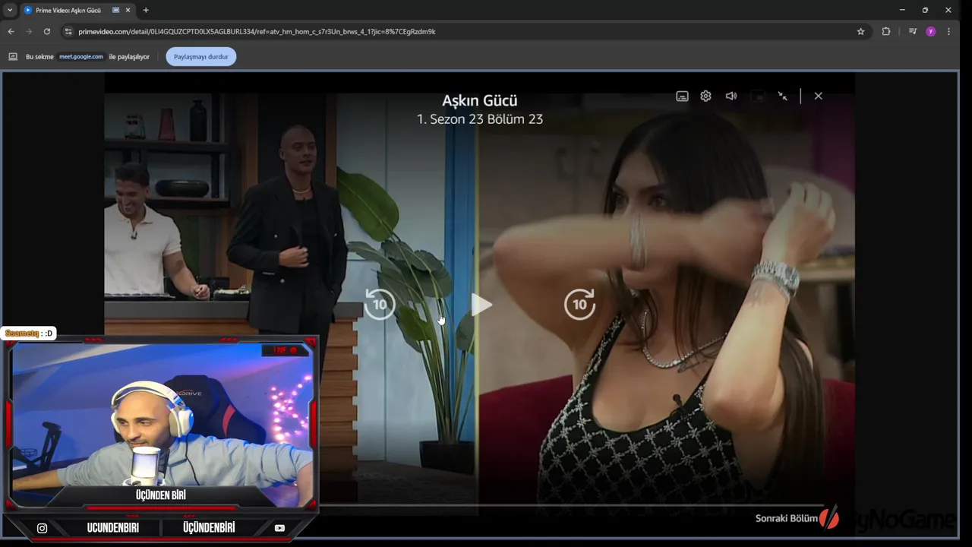The image size is (972, 547).
Task: Exit fullscreen with the shrink arrows icon
Action: pos(782,96)
